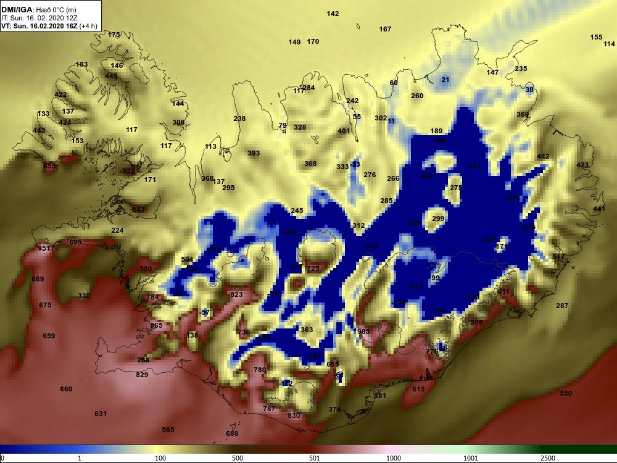The height and width of the screenshot is (463, 617).
Task: Click the map value 328
Action: (300, 128)
